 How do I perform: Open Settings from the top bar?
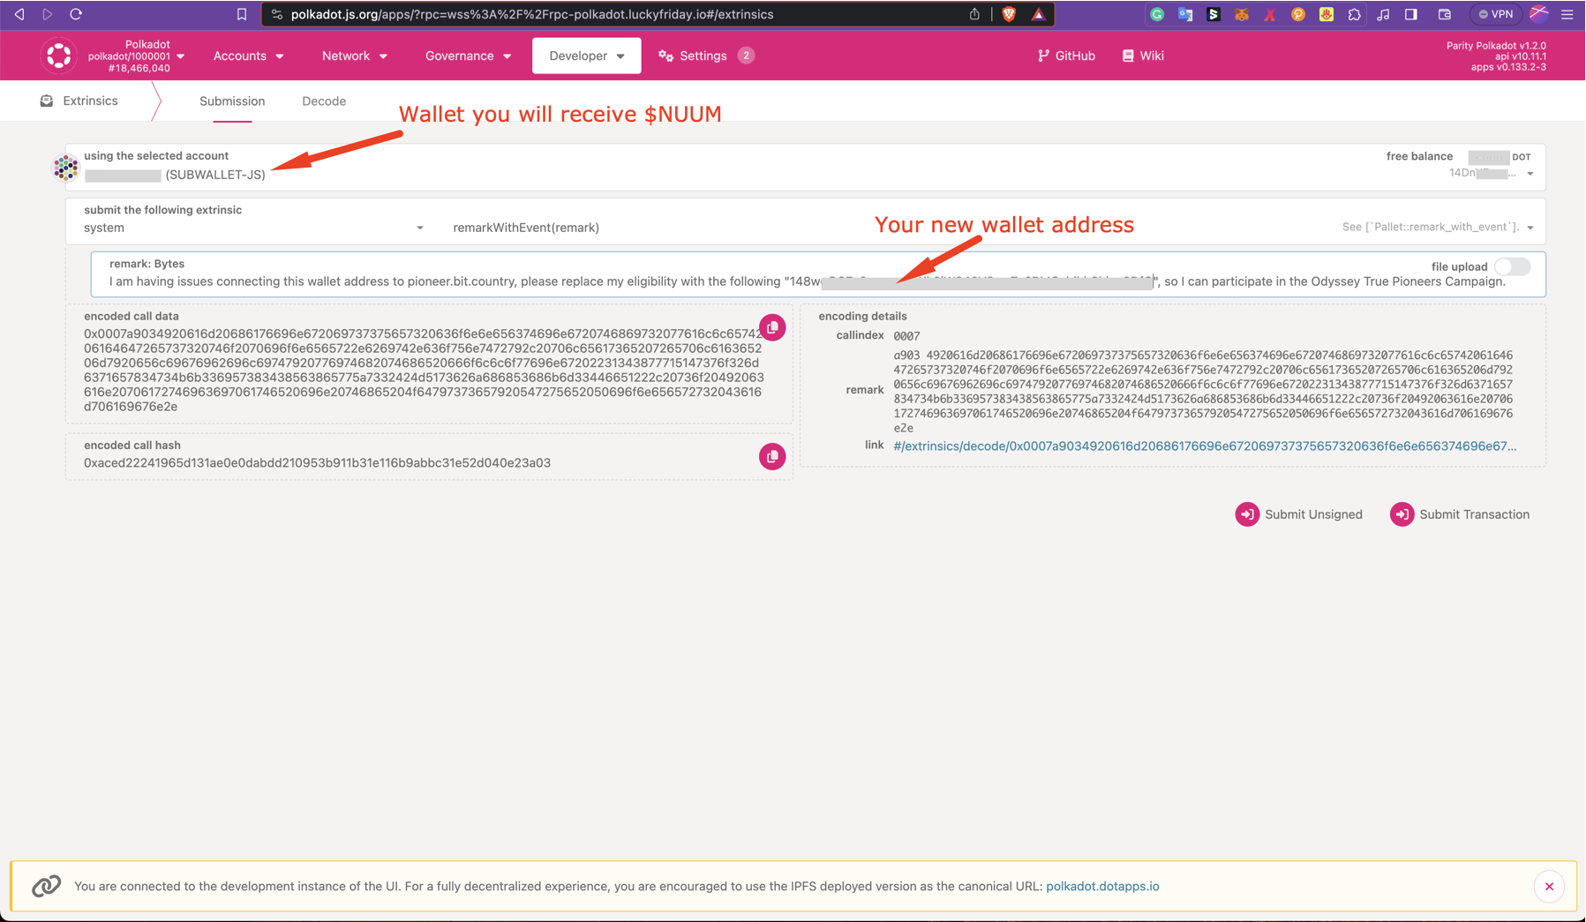coord(694,56)
